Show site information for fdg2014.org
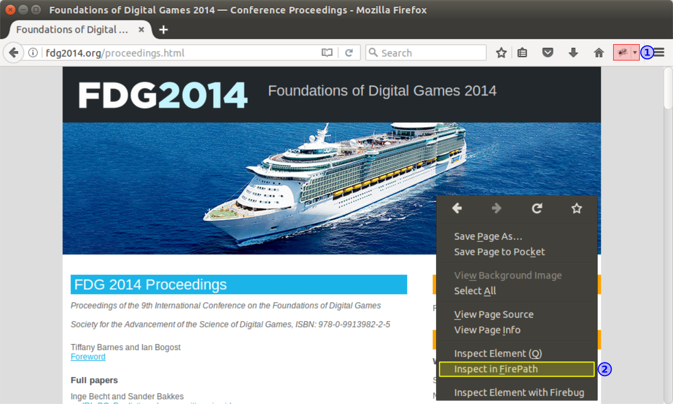The width and height of the screenshot is (673, 404). pos(33,53)
